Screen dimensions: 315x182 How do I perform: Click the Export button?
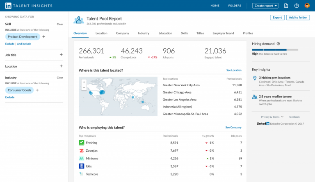pyautogui.click(x=277, y=18)
